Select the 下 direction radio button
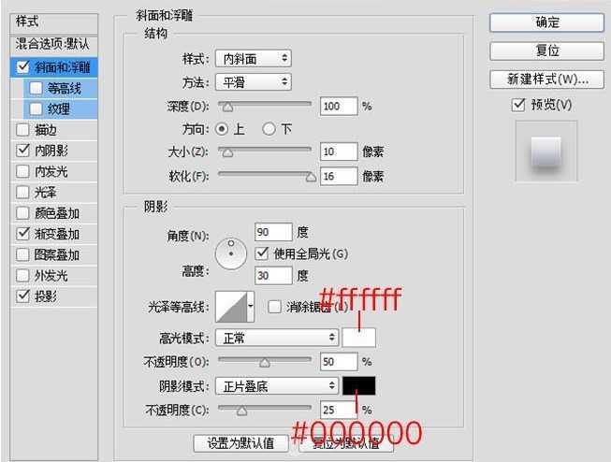Screen dimensions: 611x462 [269, 128]
